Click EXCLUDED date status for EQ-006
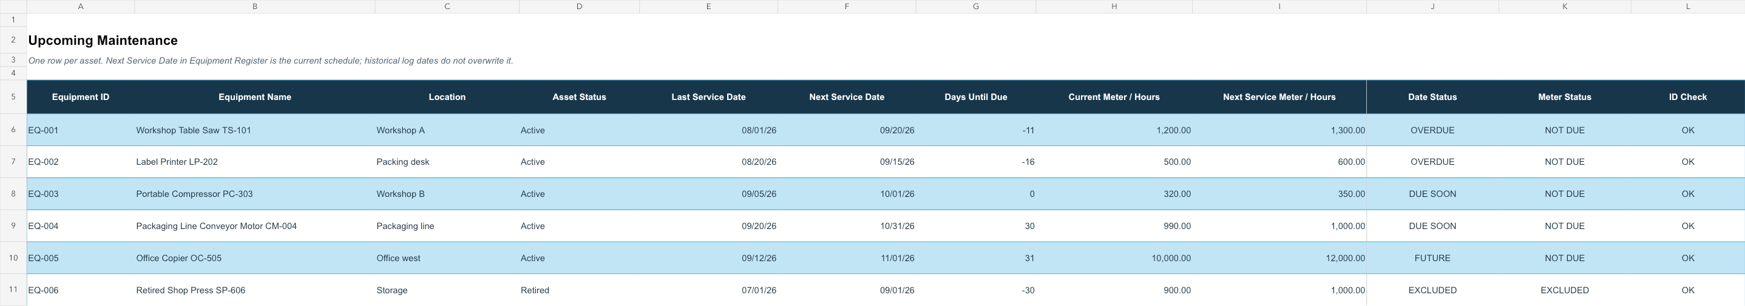Screen dimensions: 1745x306 [x=1432, y=290]
